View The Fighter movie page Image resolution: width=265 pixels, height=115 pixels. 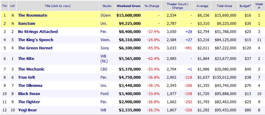(x=29, y=102)
